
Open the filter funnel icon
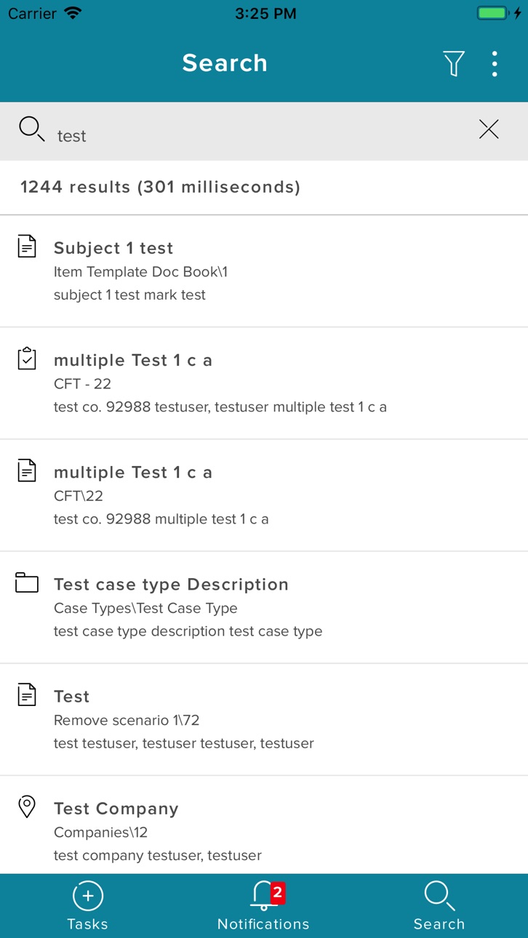pos(454,64)
